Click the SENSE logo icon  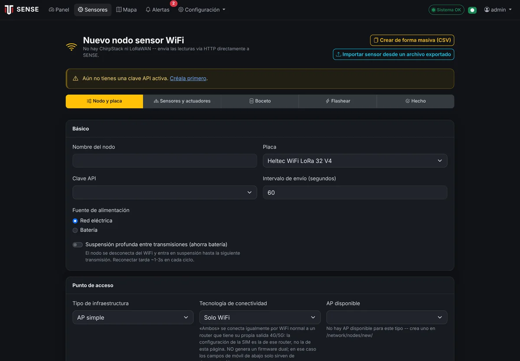9,10
